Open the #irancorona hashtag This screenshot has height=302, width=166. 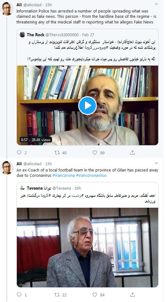point(64,175)
